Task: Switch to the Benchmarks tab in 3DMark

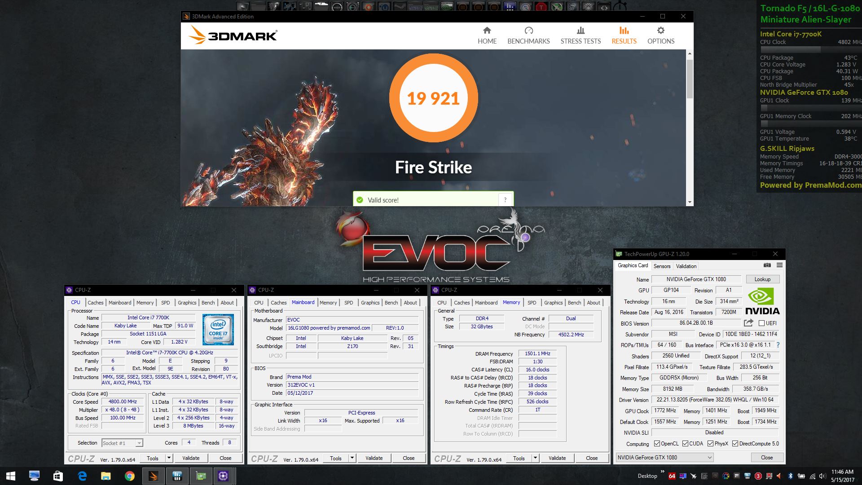Action: (x=528, y=35)
